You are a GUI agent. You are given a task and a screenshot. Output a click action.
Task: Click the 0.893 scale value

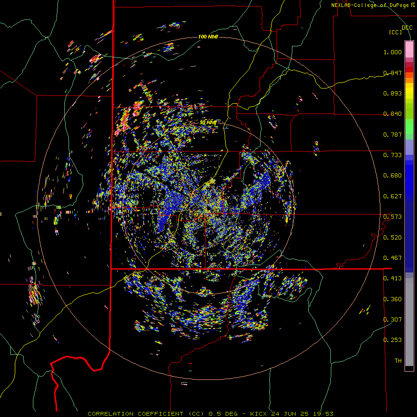tap(392, 93)
